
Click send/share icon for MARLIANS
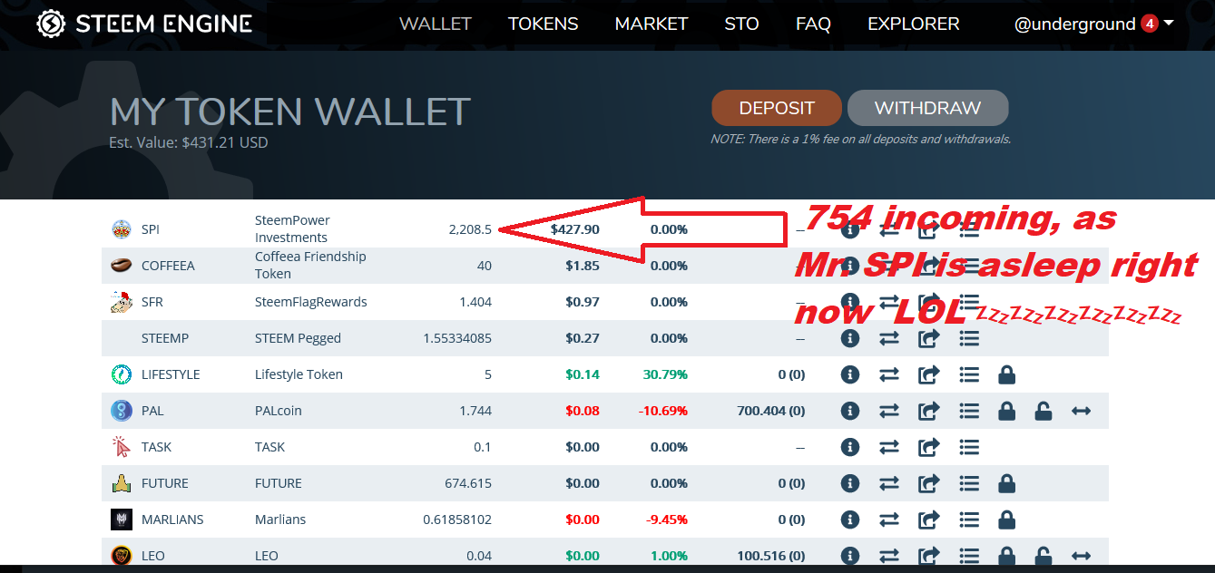[x=929, y=520]
